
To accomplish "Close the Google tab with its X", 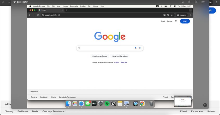I will pyautogui.click(x=62, y=10).
